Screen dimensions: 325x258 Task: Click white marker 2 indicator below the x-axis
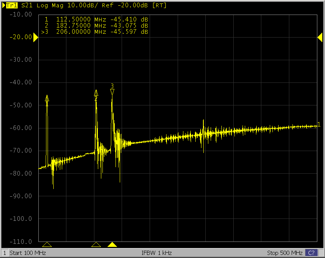tap(96, 245)
